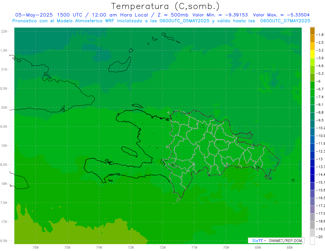Click the 'Valor Max. = -5.33504' text
Screen dimensions: 325x251
pyautogui.click(x=281, y=15)
